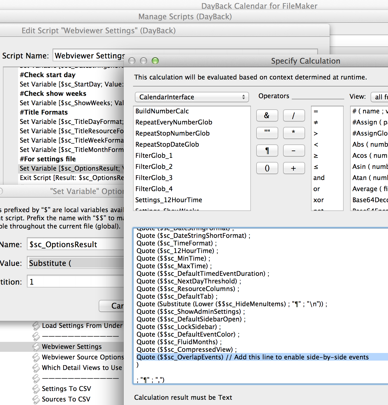
Task: Select the equals comparison operator
Action: [316, 111]
